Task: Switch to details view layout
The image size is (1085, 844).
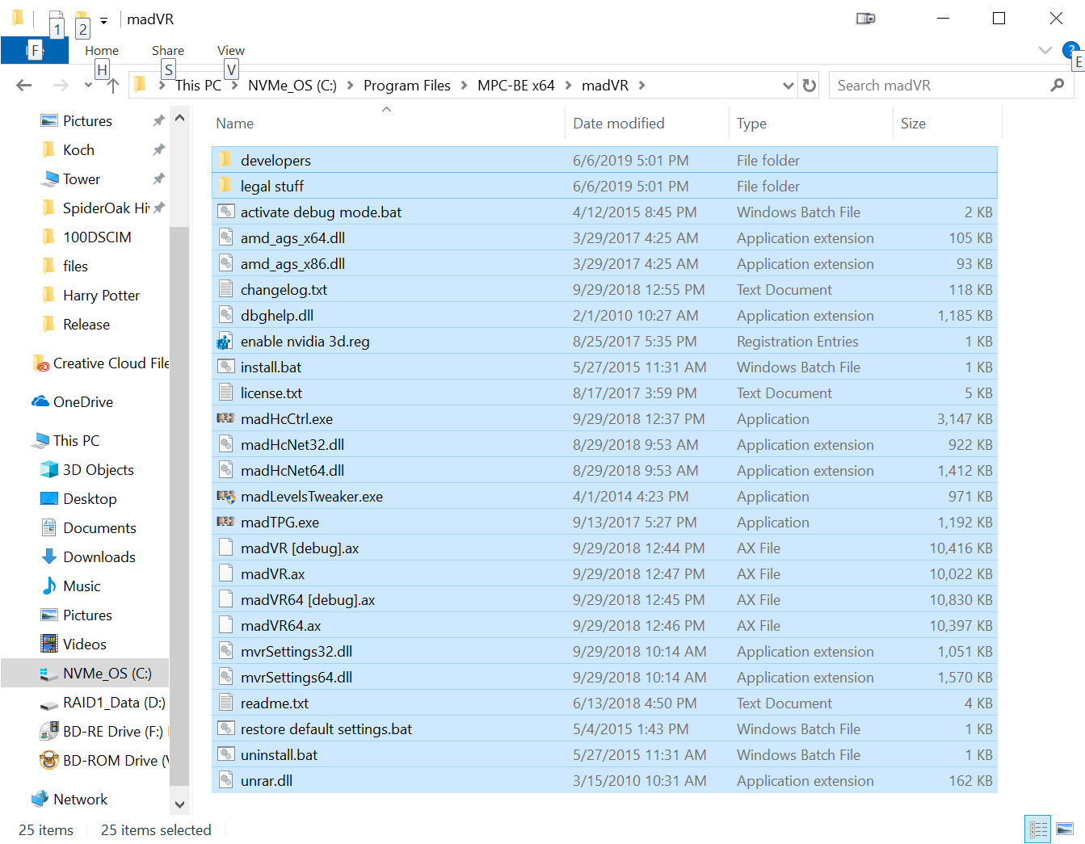Action: 1038,829
